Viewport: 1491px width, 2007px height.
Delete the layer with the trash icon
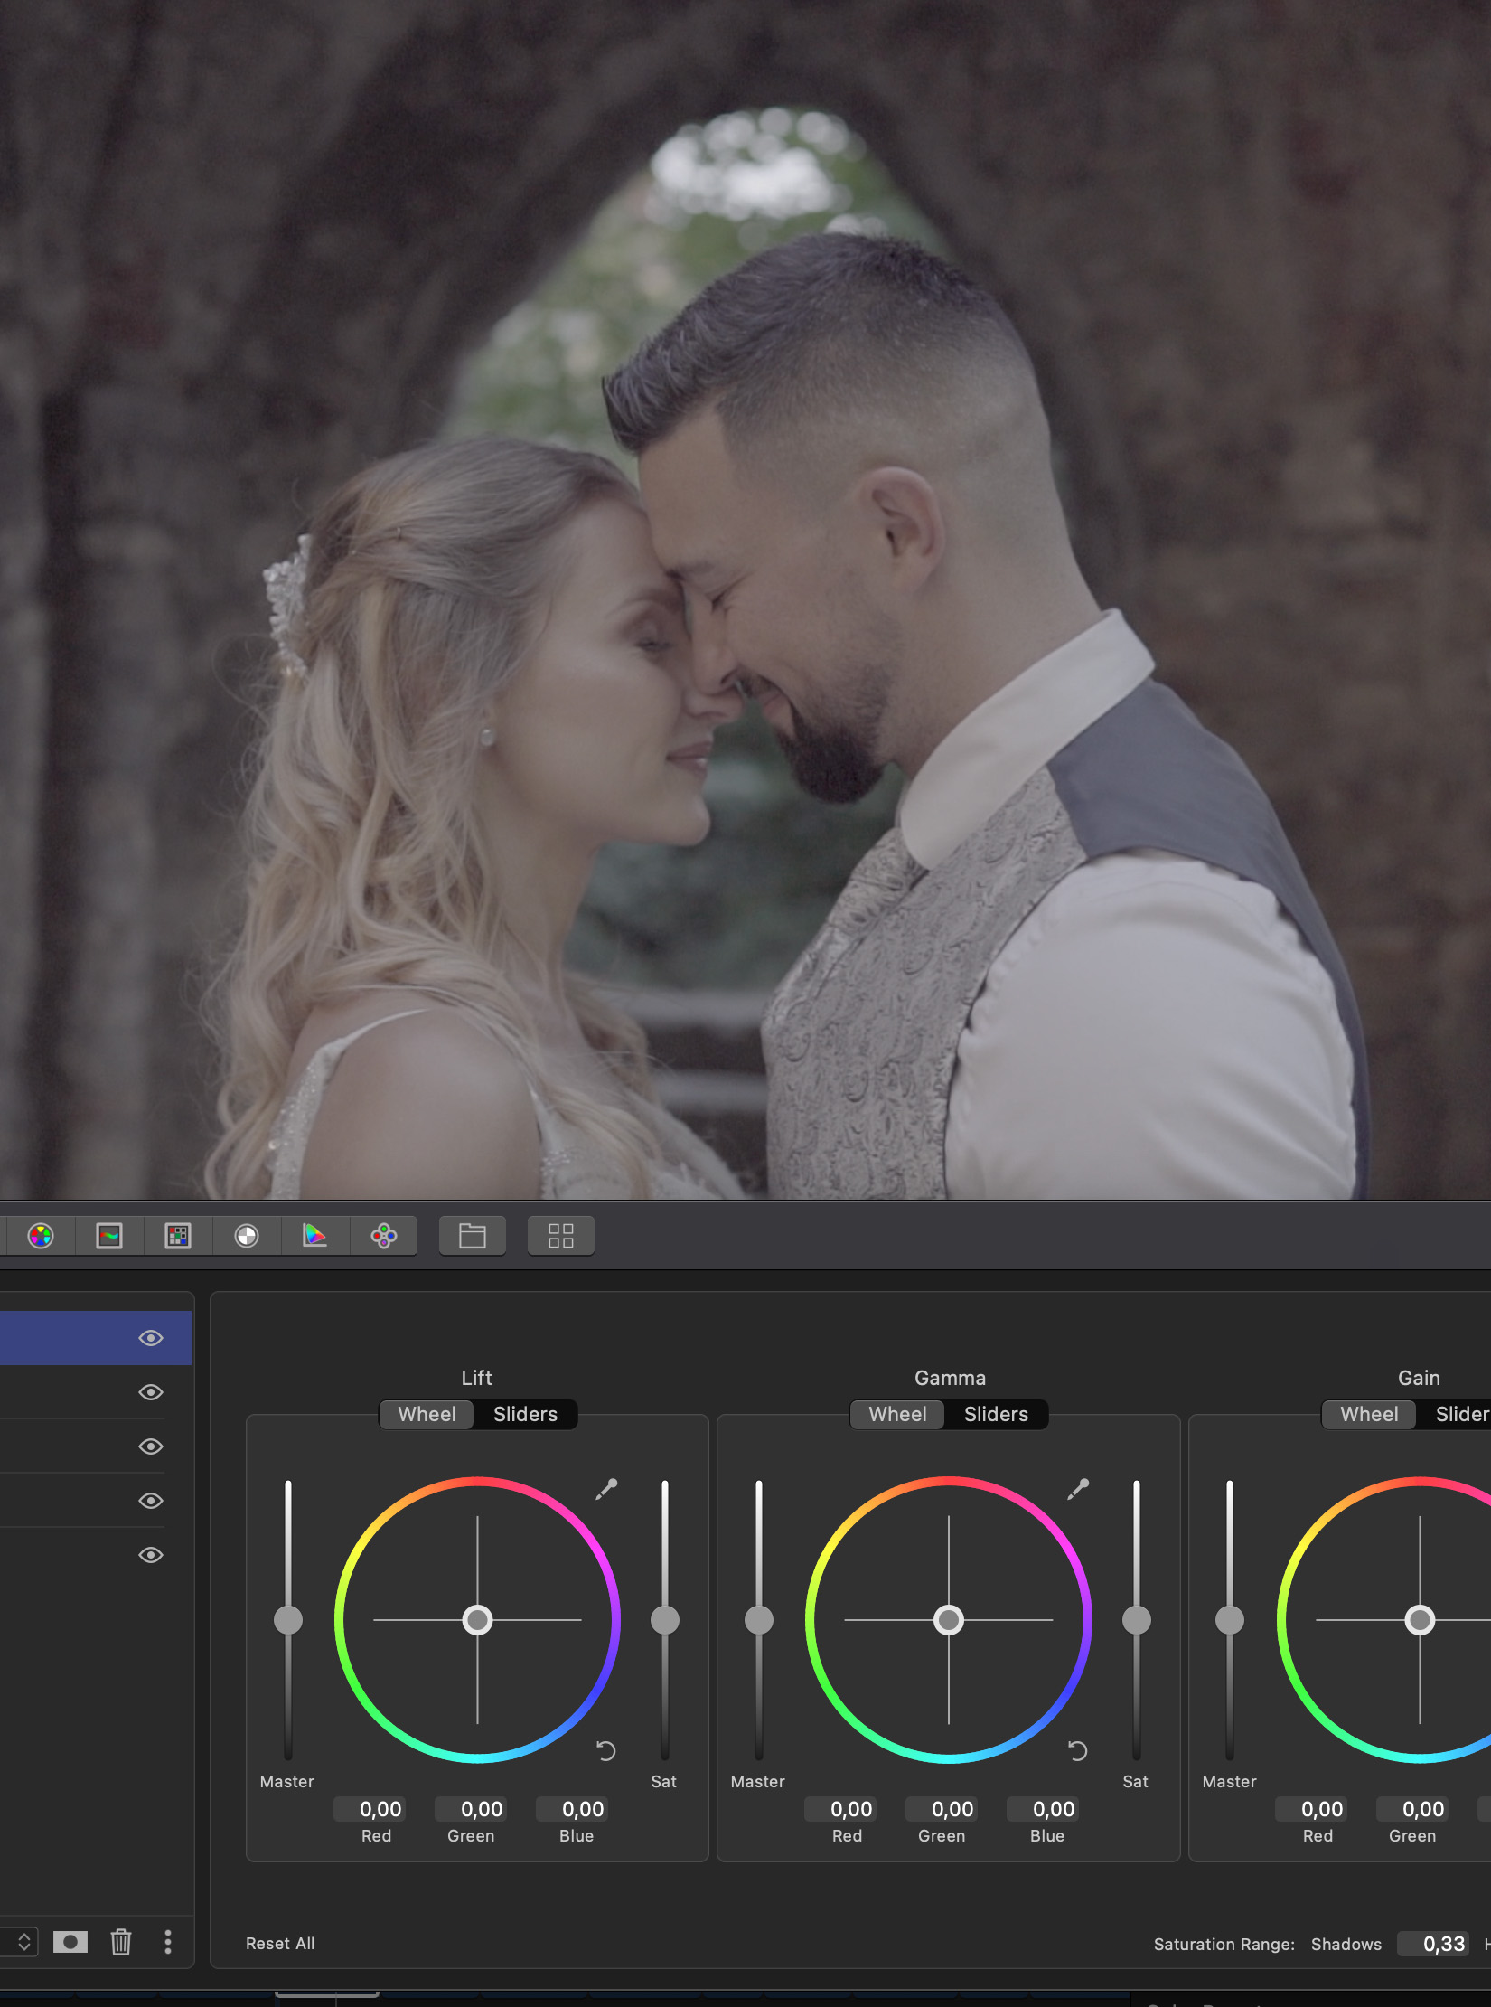121,1942
